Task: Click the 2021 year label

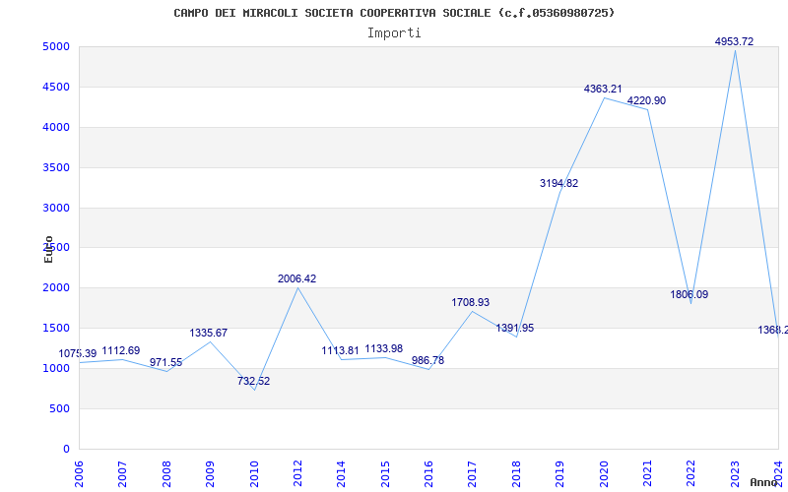Action: click(647, 474)
